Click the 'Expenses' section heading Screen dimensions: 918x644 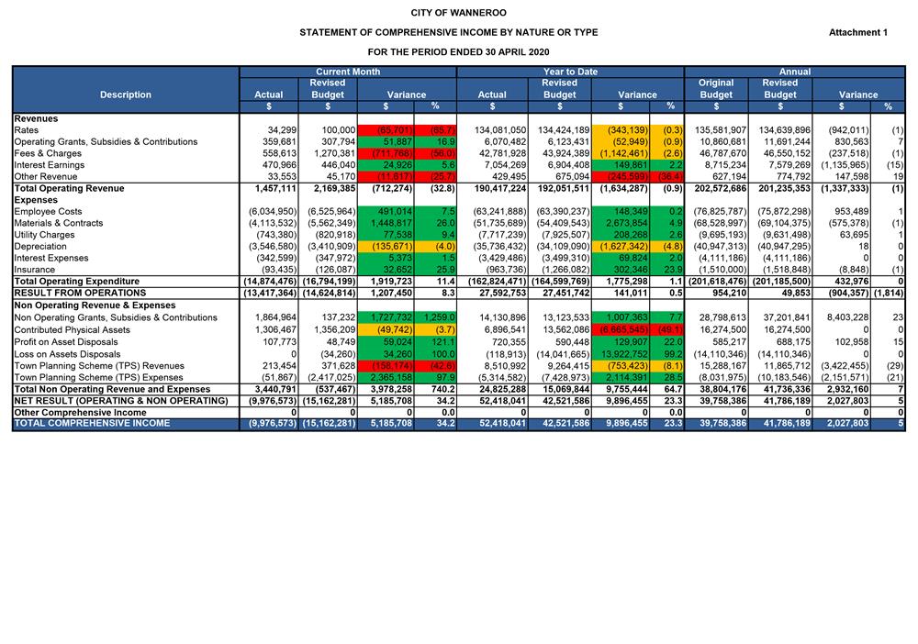click(36, 200)
